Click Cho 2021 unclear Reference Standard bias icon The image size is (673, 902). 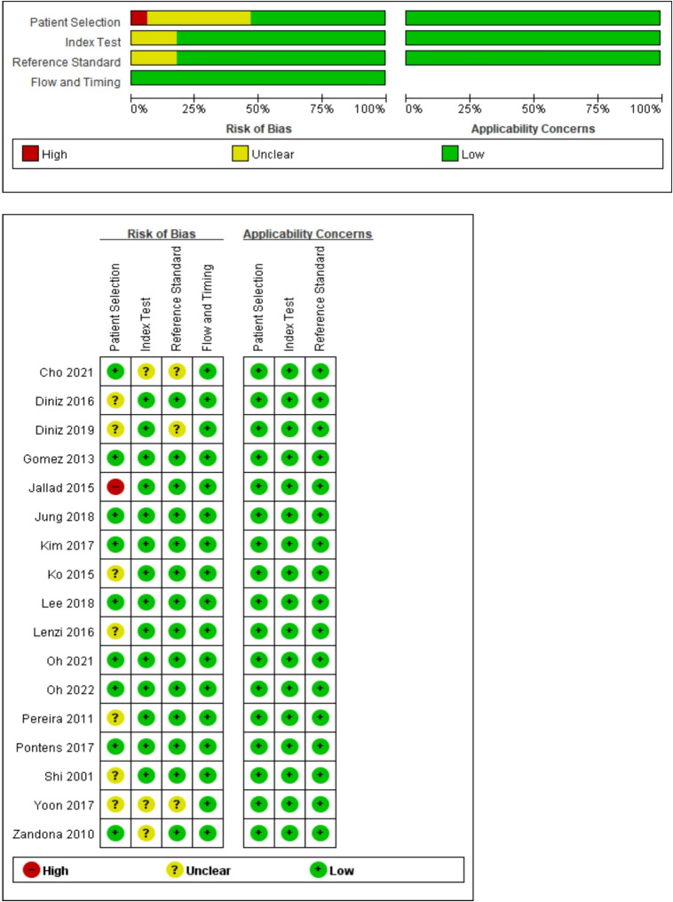(177, 371)
